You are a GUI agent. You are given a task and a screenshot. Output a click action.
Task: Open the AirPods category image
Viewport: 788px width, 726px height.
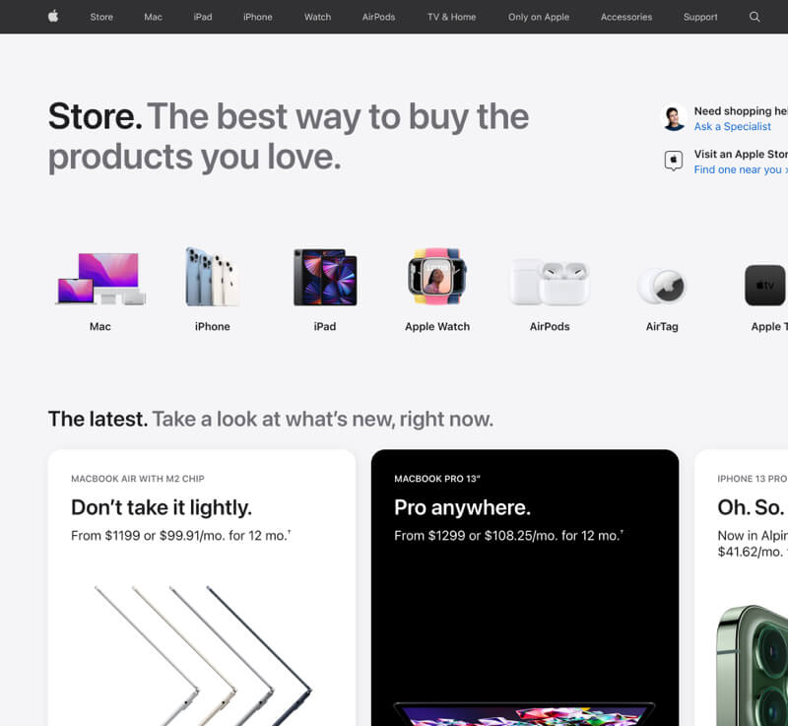(x=550, y=283)
